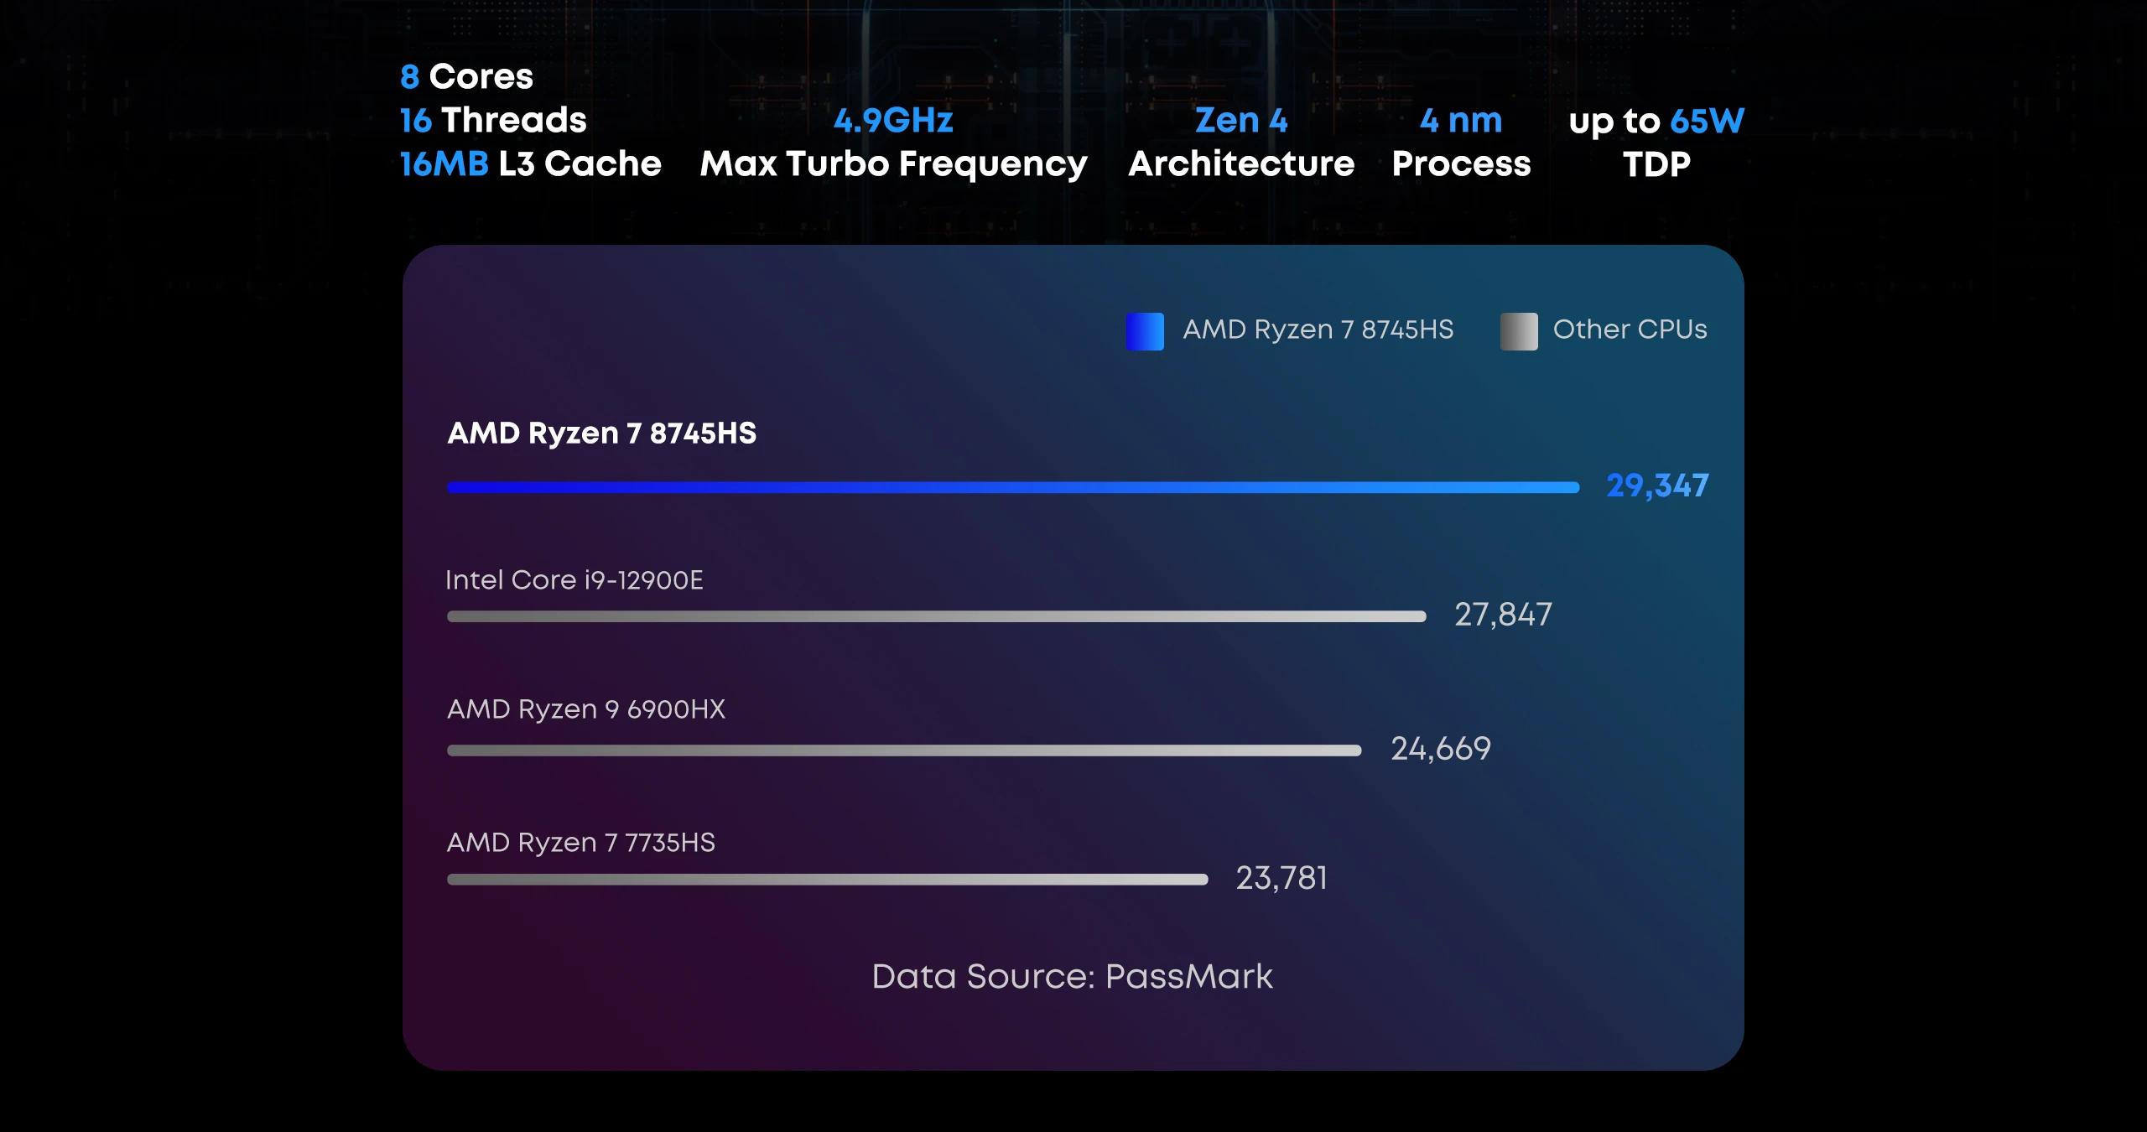Click the 4.9GHz Max Turbo Frequency text
The height and width of the screenshot is (1132, 2147).
click(893, 143)
